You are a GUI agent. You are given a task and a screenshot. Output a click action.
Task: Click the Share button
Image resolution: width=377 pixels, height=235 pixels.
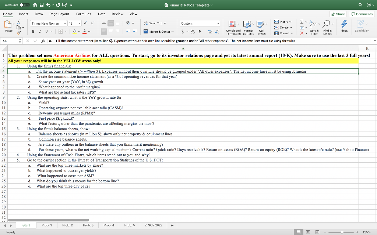(338, 14)
